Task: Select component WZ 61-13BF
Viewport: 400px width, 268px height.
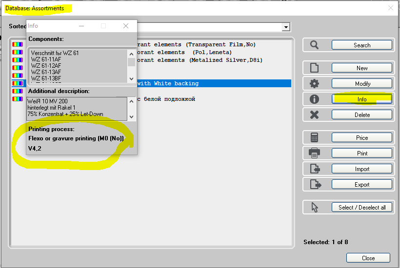Action: coord(46,78)
